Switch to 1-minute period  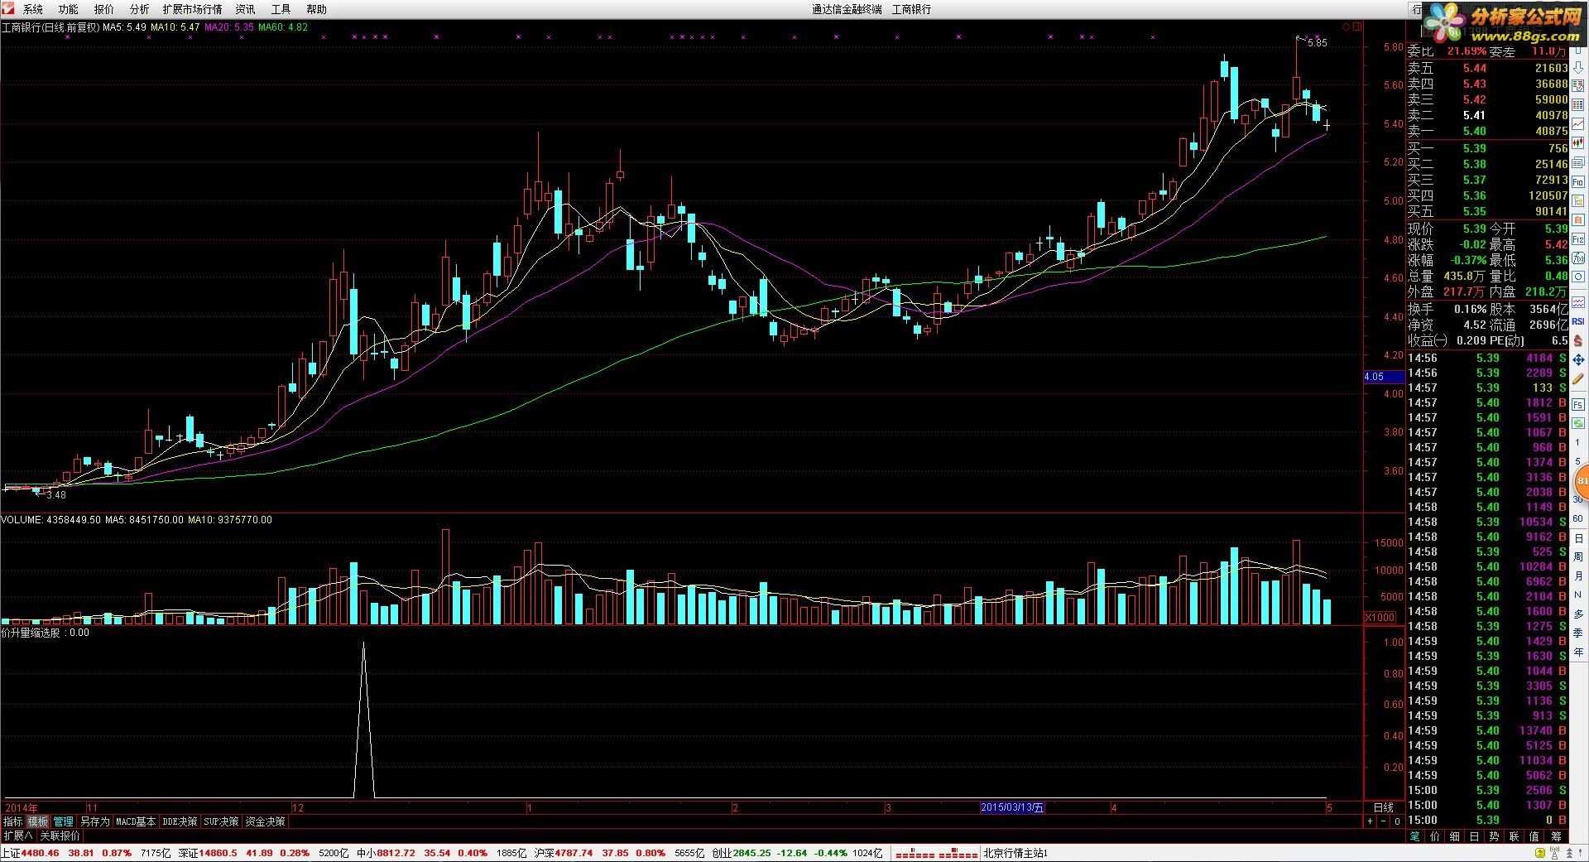pyautogui.click(x=1577, y=443)
